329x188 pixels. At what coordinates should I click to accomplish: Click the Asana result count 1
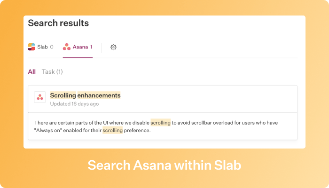point(91,47)
